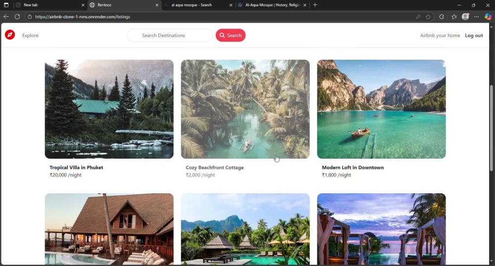Click the Modern Loft in Downtown title
Screen dimensions: 495x266
352,167
